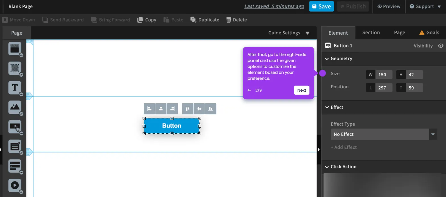Collapse the Click Action section
Image resolution: width=446 pixels, height=197 pixels.
click(x=341, y=167)
